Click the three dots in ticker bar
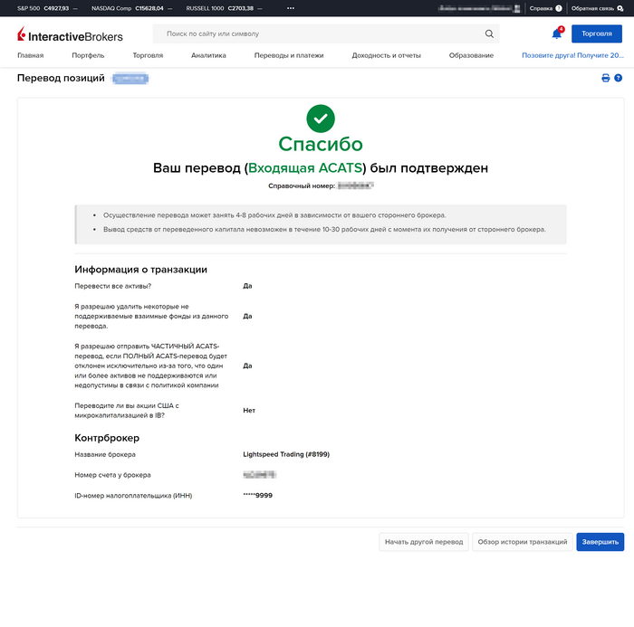 (291, 8)
